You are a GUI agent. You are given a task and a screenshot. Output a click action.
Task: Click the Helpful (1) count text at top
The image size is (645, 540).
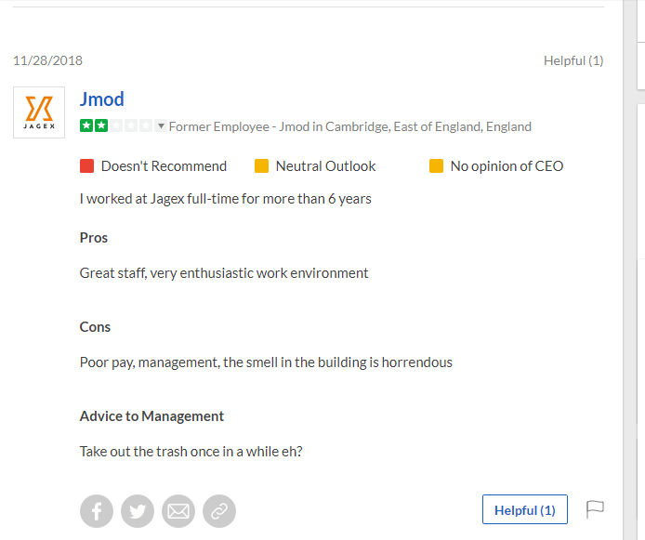pos(573,60)
